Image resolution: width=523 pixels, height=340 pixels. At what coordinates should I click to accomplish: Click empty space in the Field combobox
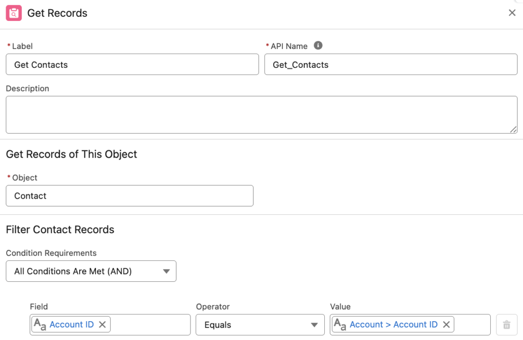150,325
